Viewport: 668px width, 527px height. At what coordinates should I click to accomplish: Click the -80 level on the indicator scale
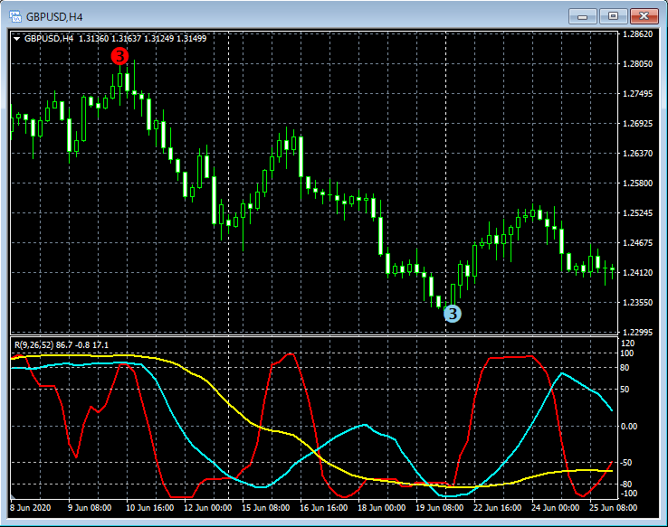point(626,485)
